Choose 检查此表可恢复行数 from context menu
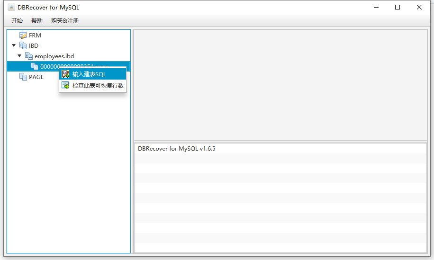This screenshot has width=434, height=260. pyautogui.click(x=92, y=85)
